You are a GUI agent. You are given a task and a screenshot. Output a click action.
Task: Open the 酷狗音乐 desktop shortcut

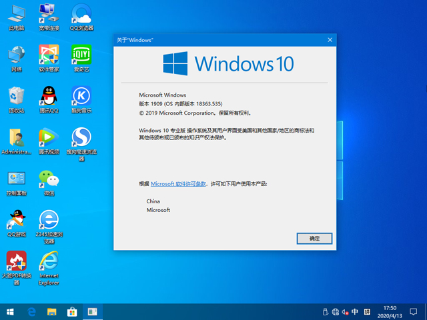pos(81,100)
